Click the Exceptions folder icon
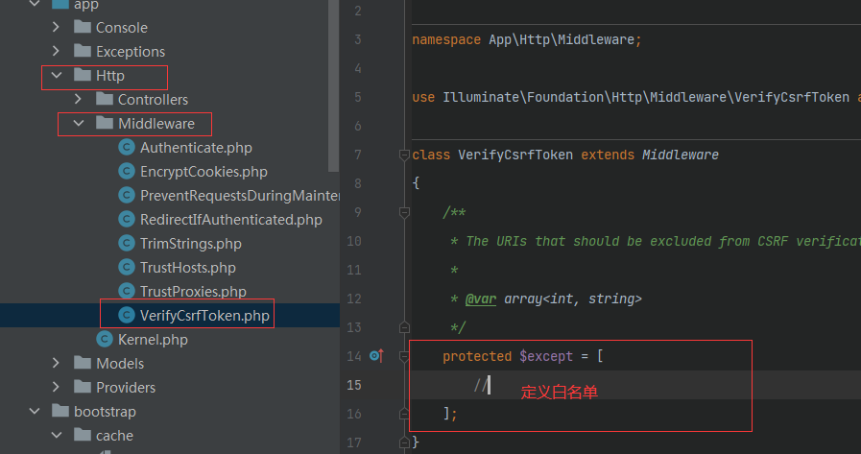The height and width of the screenshot is (454, 861). [83, 51]
